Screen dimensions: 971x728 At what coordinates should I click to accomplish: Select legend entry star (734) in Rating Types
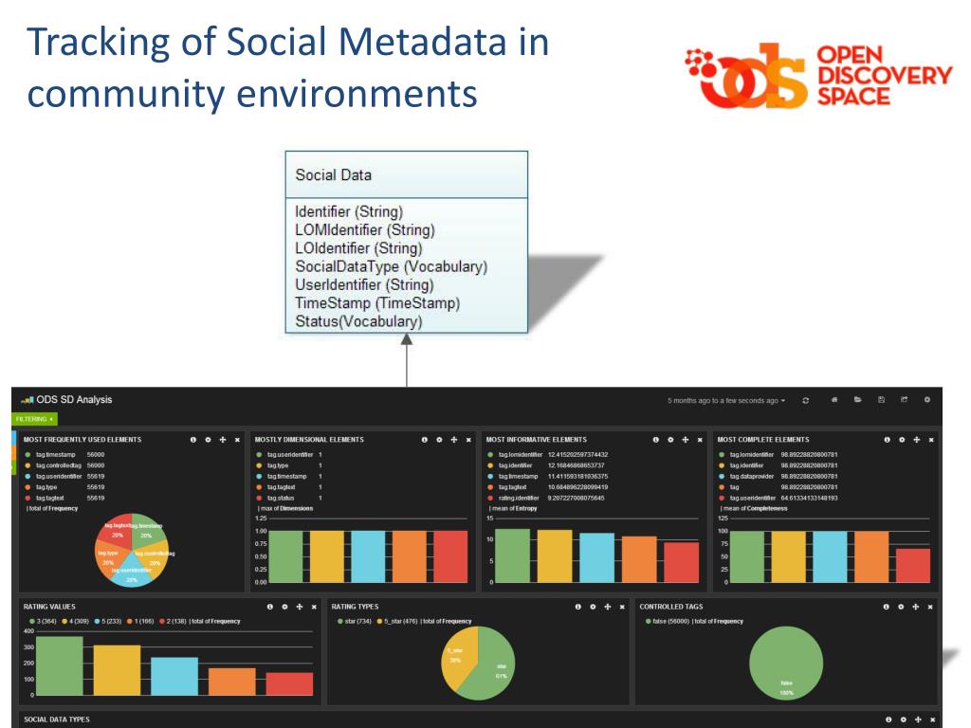coord(355,621)
